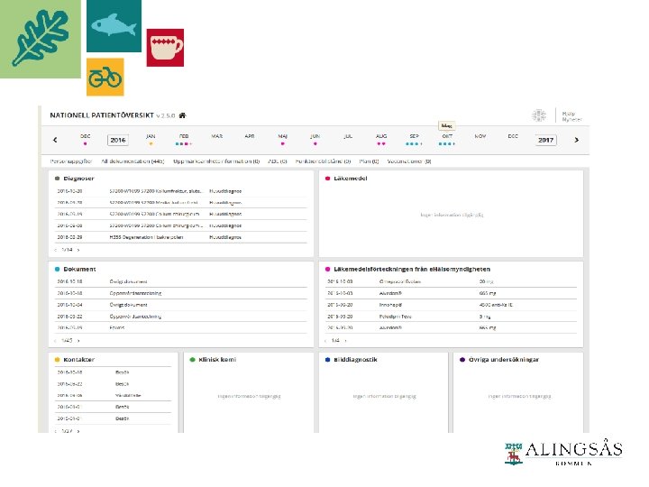Go to the previous page of Dokument
This screenshot has height=487, width=649.
[56, 341]
